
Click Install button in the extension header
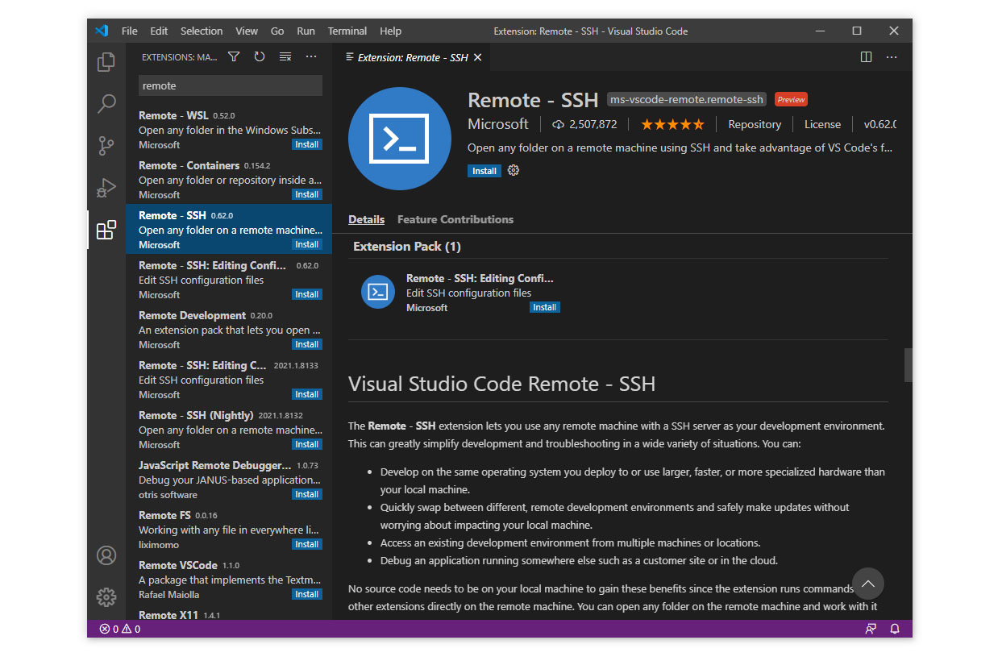click(484, 171)
